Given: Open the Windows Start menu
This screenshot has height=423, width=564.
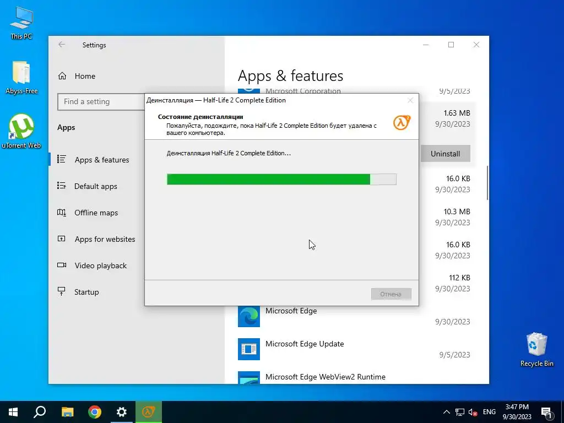Looking at the screenshot, I should pyautogui.click(x=13, y=412).
